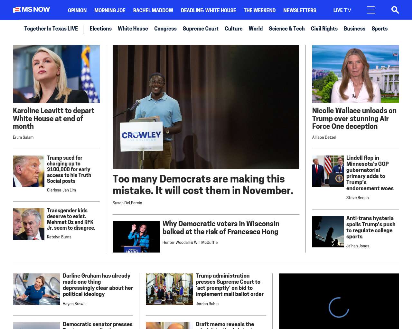
Task: Read Transgender kids deserve to exist headline
Action: tap(71, 219)
